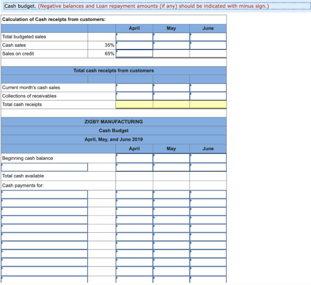This screenshot has width=311, height=285.
Task: Select April Collections of receivables cell
Action: click(134, 96)
